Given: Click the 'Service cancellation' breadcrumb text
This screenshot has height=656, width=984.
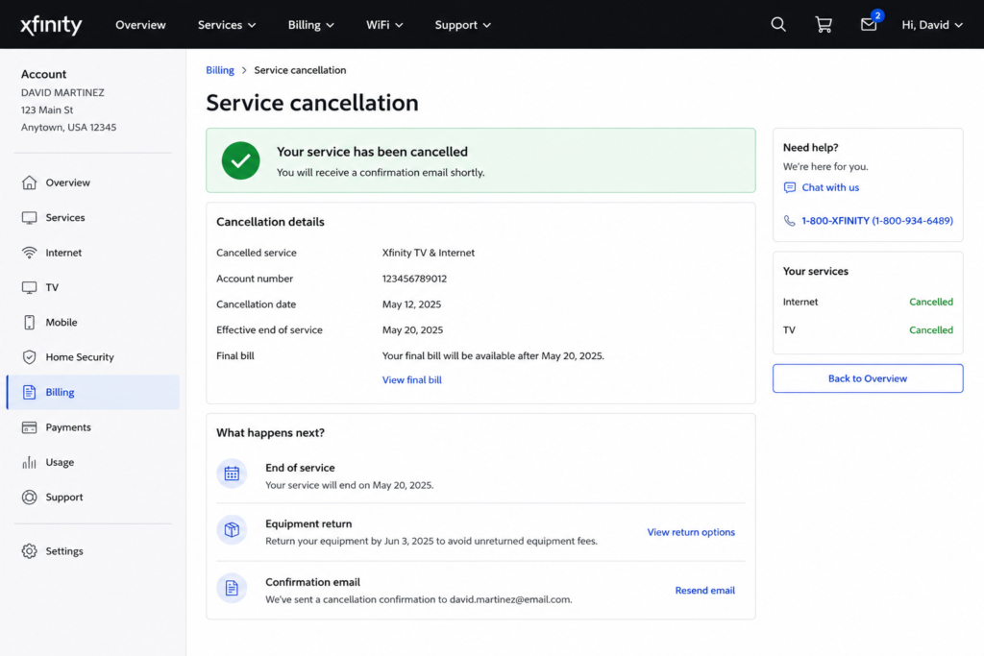Looking at the screenshot, I should click(300, 70).
